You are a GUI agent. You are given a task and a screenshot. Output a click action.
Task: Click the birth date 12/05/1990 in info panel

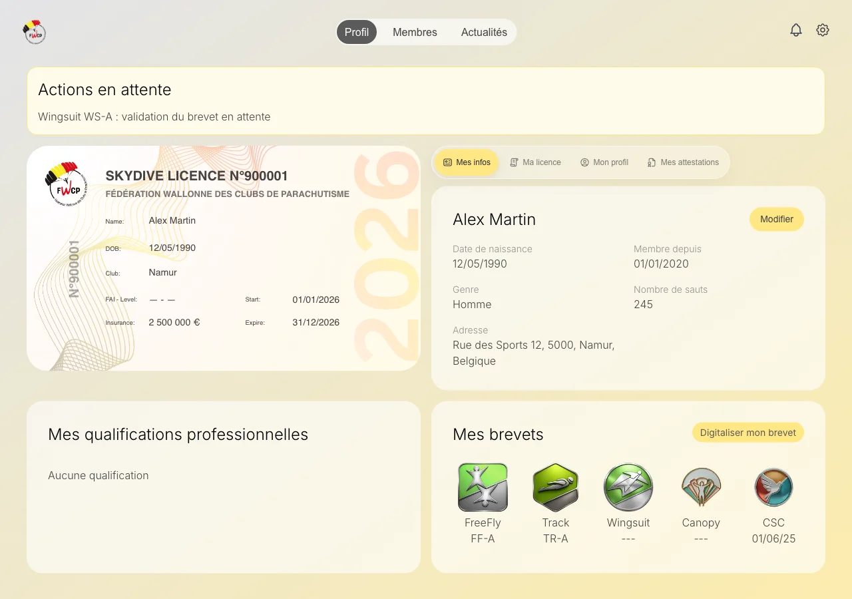[x=480, y=264]
